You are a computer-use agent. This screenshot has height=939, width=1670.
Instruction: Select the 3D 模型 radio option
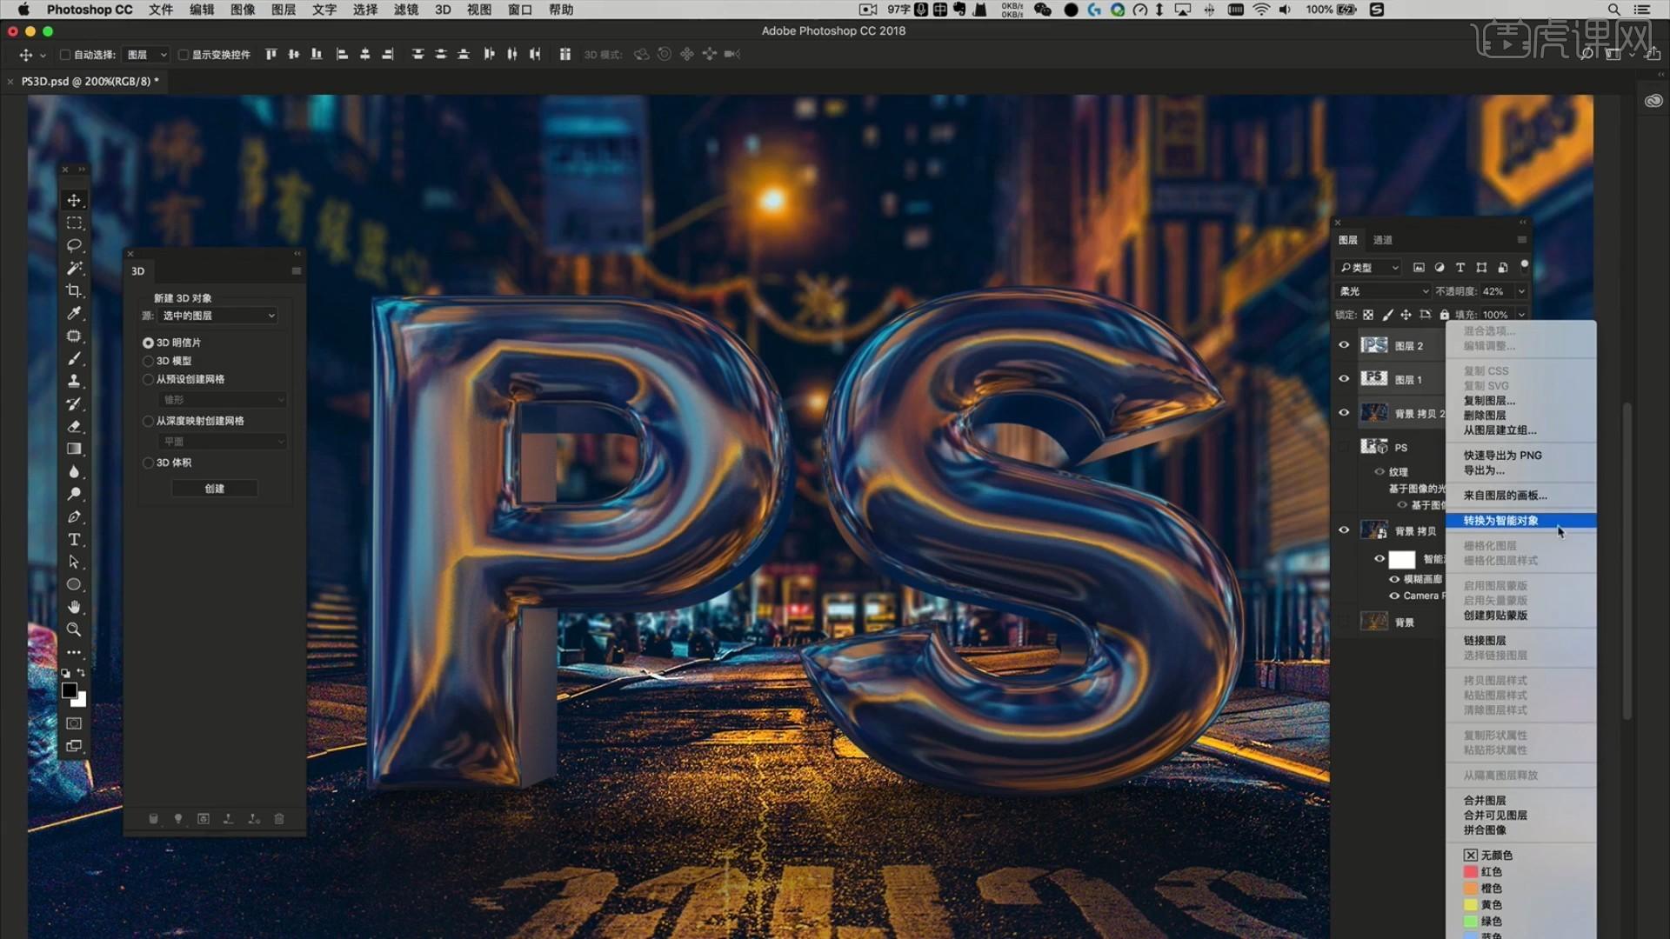[148, 361]
